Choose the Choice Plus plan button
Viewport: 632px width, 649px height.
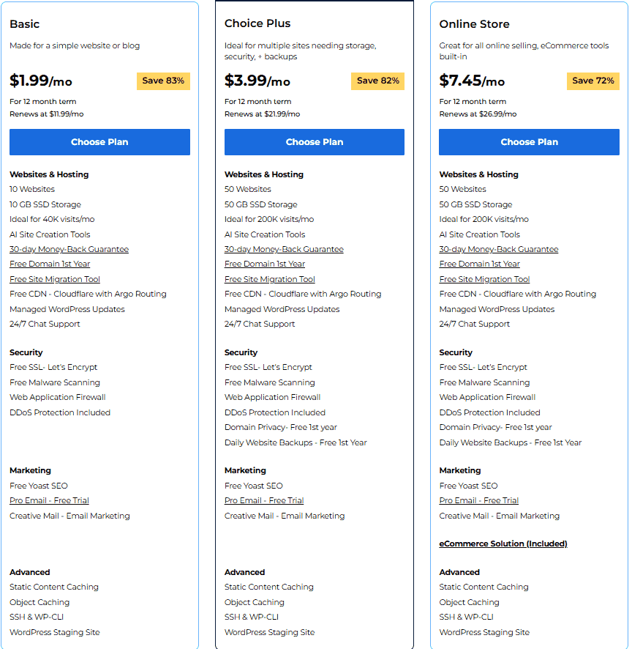tap(314, 142)
